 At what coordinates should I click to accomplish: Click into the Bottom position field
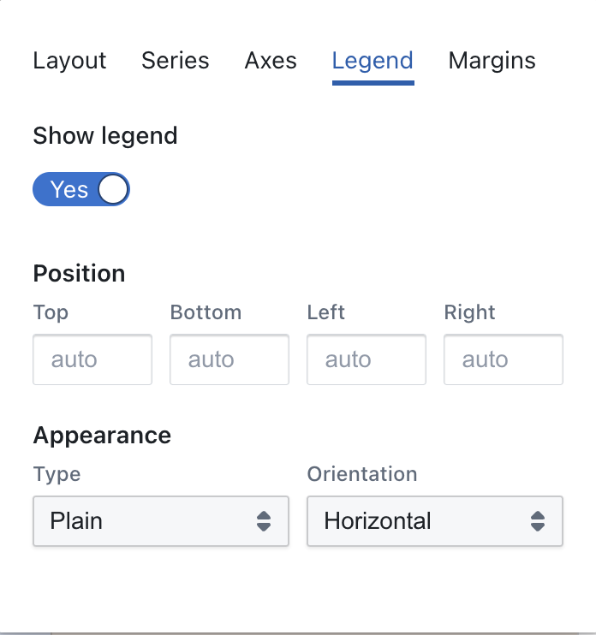click(x=229, y=359)
